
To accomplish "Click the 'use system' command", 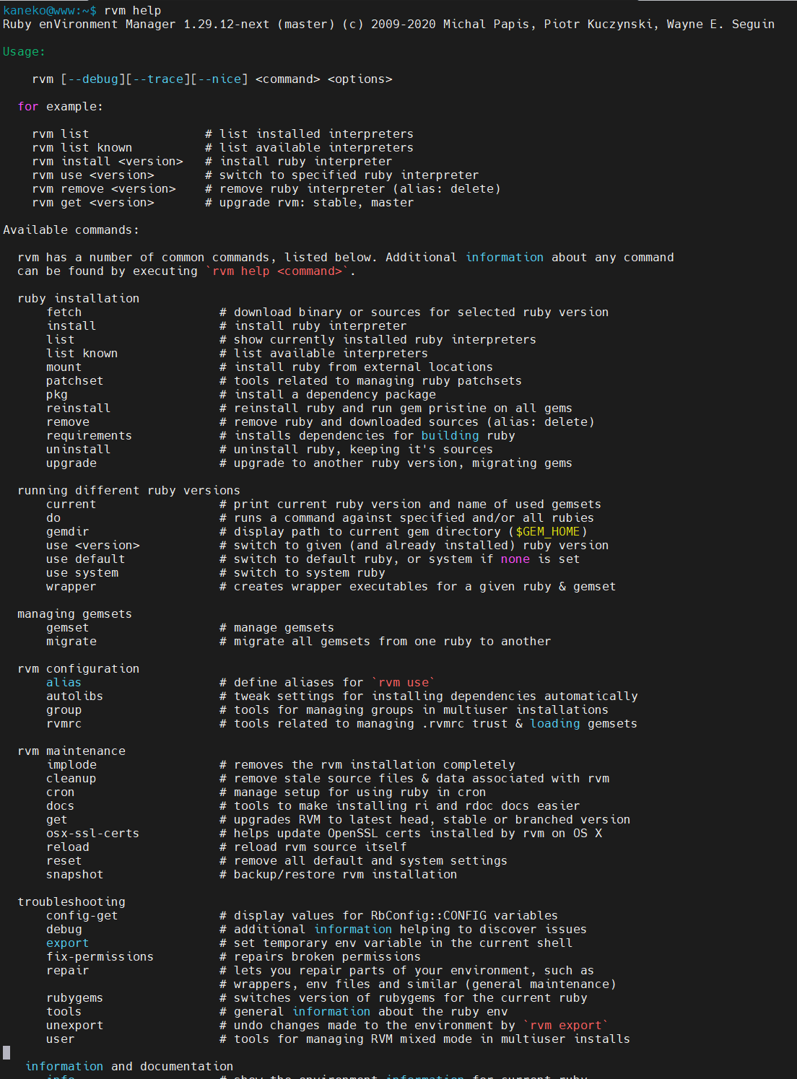I will [x=82, y=573].
